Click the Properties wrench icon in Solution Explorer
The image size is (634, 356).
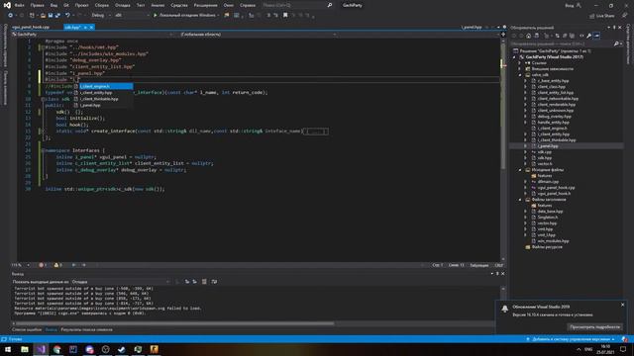click(x=588, y=36)
